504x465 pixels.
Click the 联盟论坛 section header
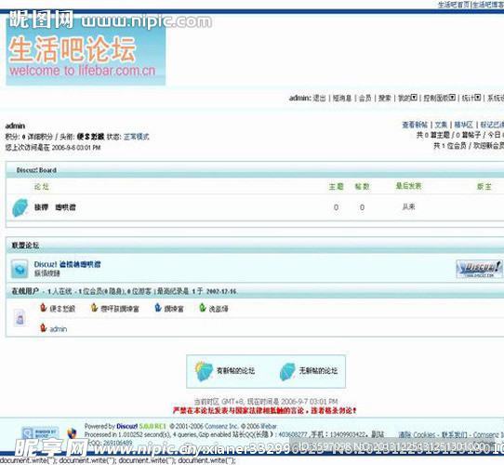click(x=25, y=246)
